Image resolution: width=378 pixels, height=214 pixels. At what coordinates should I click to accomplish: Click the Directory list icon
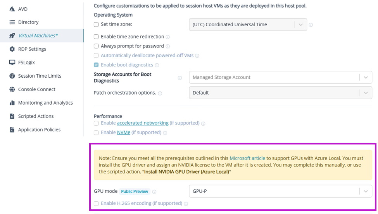click(12, 22)
